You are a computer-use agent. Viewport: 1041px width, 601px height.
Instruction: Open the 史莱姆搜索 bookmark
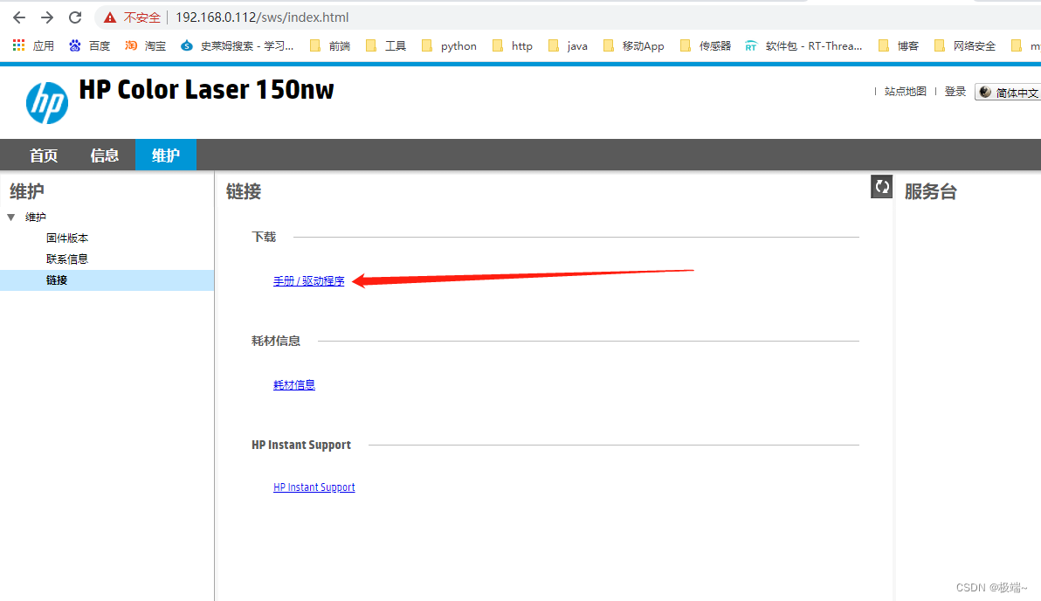[237, 45]
